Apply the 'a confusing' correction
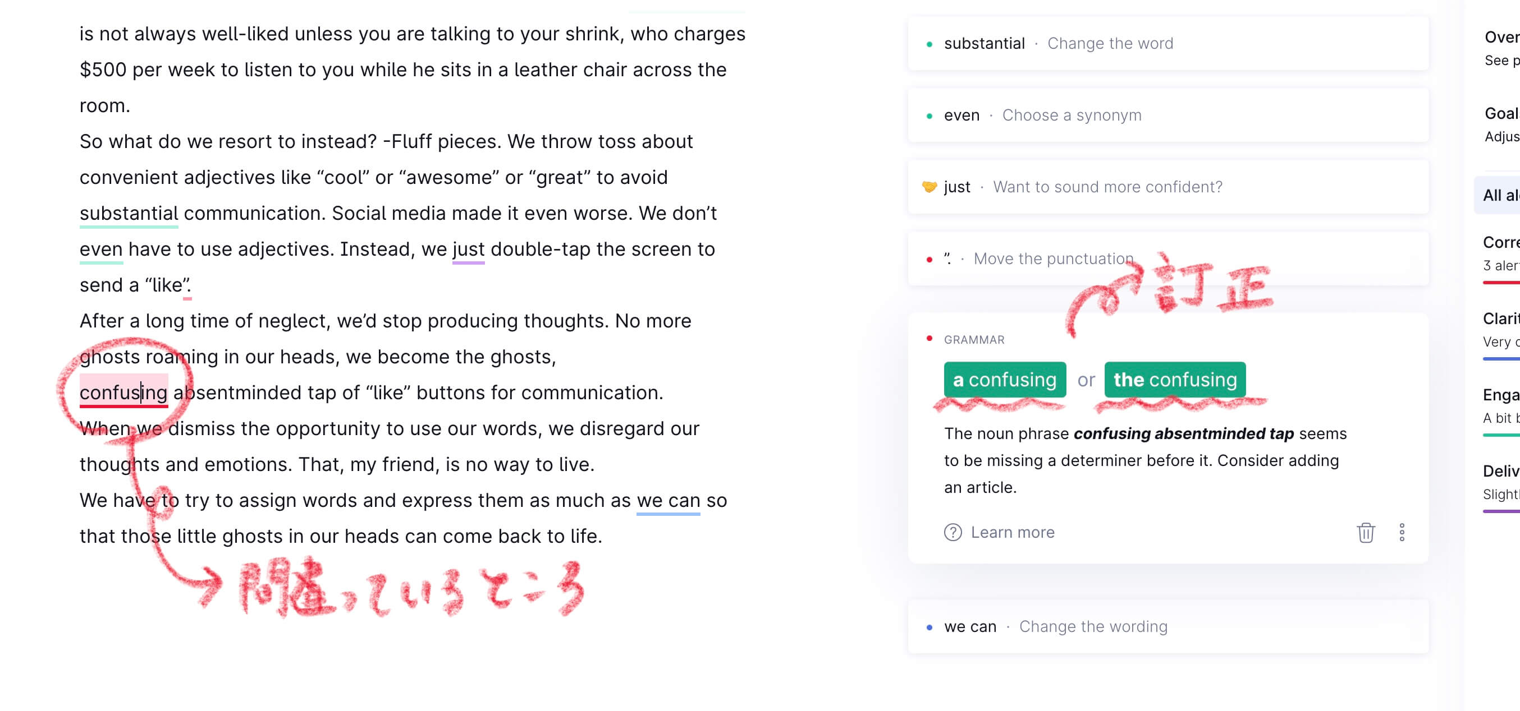The image size is (1520, 711). tap(1004, 380)
